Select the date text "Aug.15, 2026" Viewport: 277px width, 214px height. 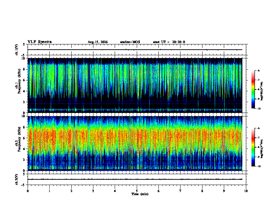pos(98,42)
